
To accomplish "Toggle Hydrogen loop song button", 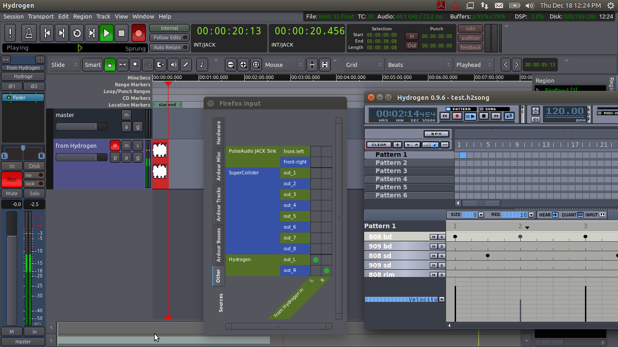I will point(509,116).
